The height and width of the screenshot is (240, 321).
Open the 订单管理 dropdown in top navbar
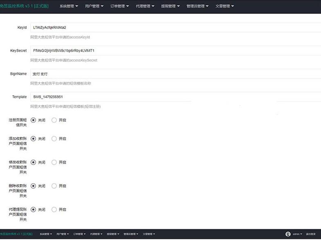click(119, 6)
